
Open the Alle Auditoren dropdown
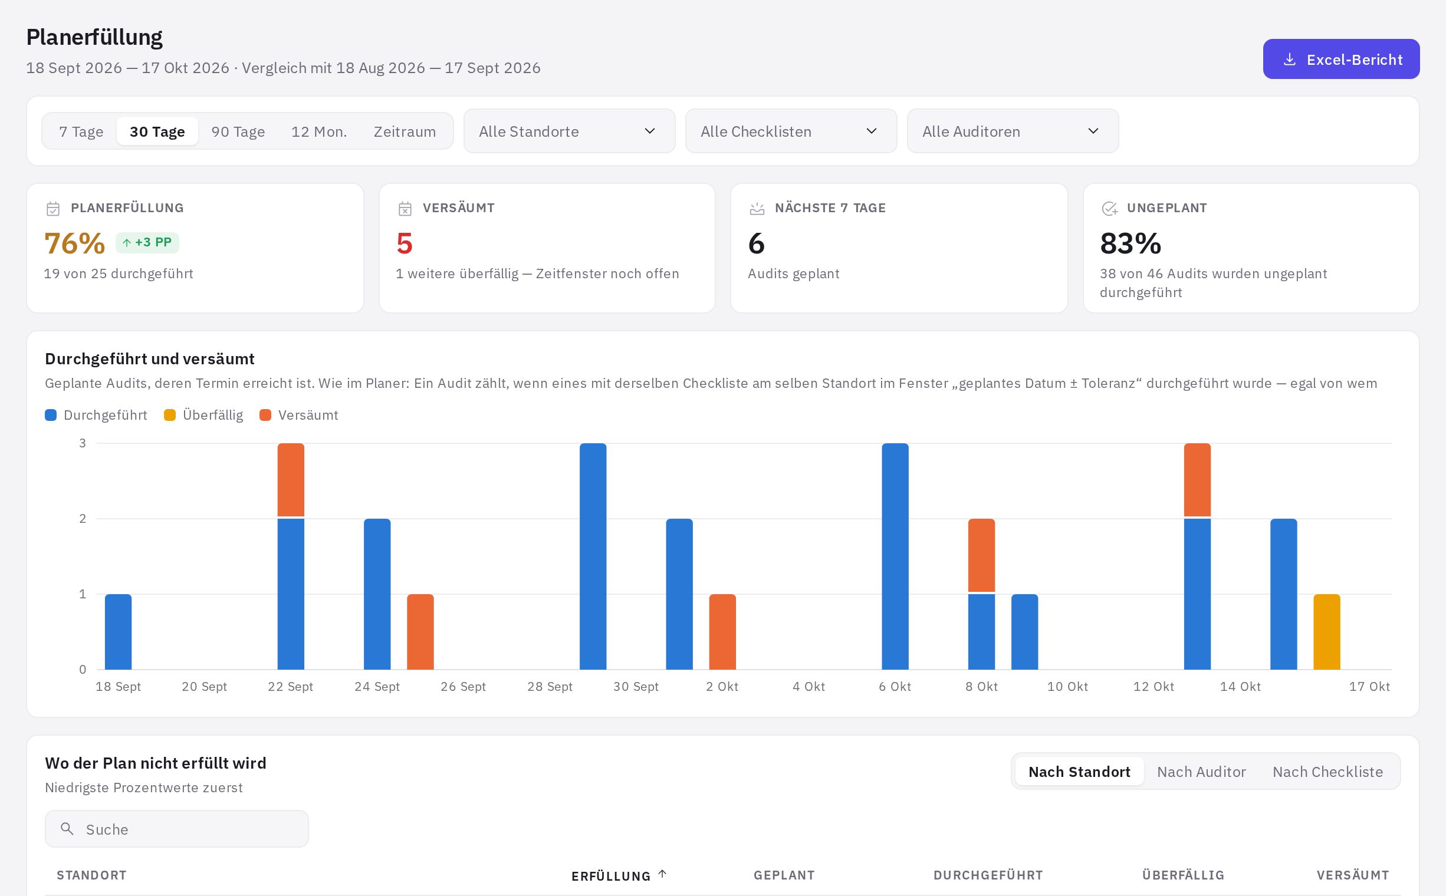click(x=1013, y=131)
